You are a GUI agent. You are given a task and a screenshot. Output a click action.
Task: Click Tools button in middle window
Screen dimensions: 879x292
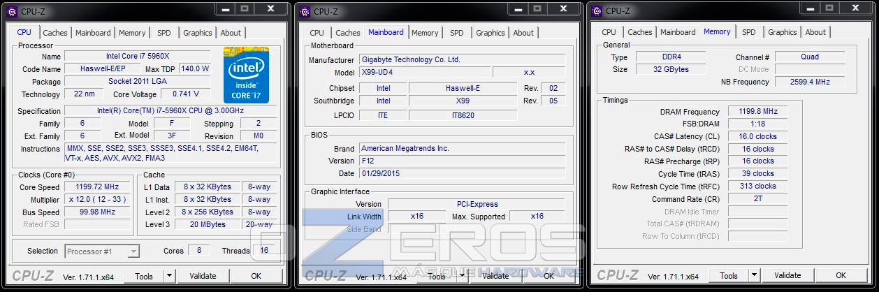437,277
